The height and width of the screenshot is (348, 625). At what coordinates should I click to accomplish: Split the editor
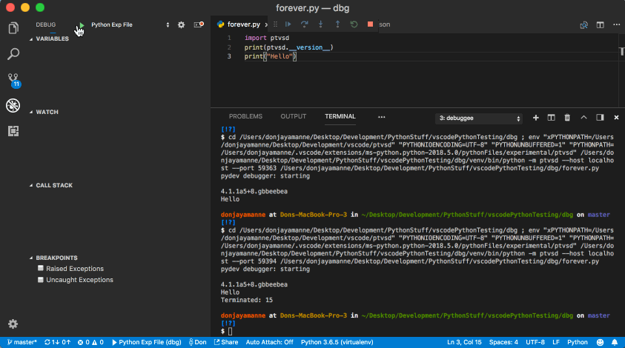click(601, 24)
